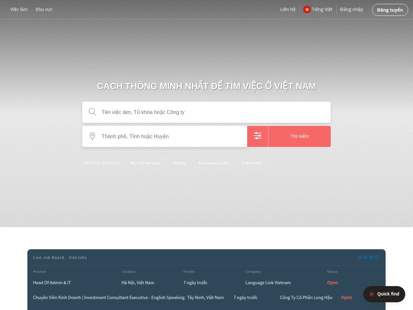The image size is (413, 310).
Task: Select the Accountant jobs trending search
Action: pyautogui.click(x=214, y=163)
